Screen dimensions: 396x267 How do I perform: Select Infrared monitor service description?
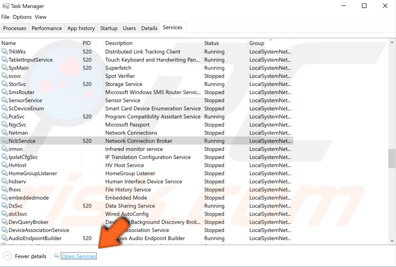point(134,149)
